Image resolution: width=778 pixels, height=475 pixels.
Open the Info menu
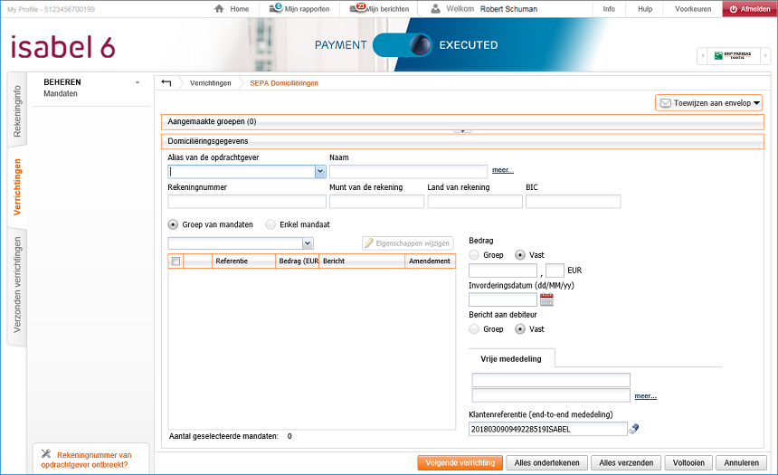tap(609, 9)
